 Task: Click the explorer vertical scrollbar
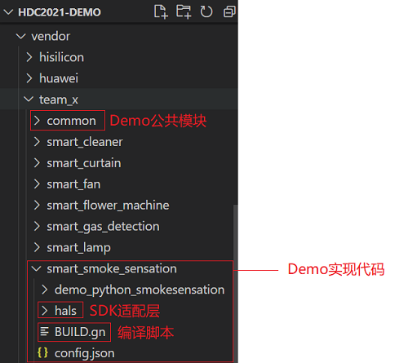[236, 283]
